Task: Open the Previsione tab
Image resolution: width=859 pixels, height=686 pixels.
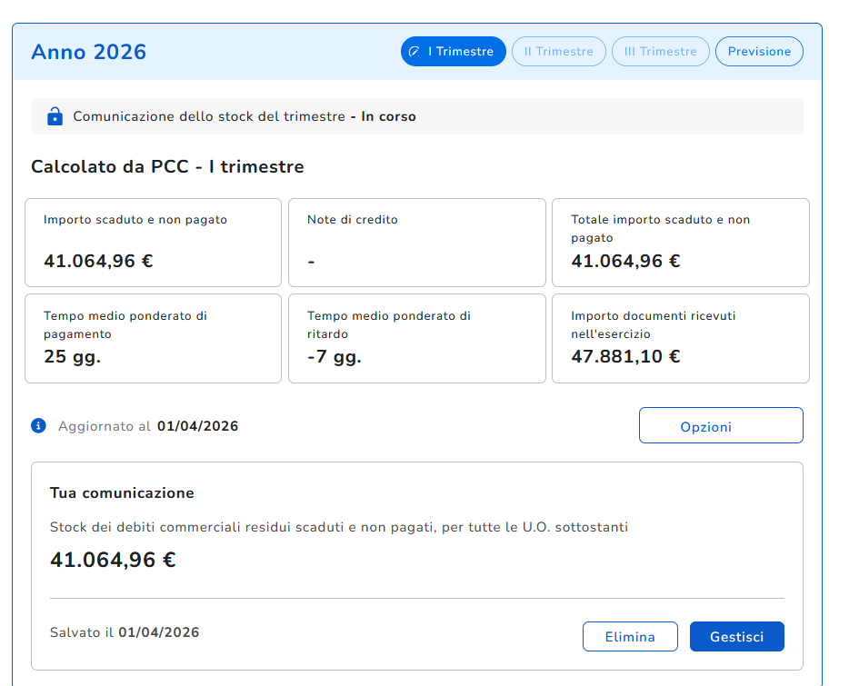Action: [759, 52]
